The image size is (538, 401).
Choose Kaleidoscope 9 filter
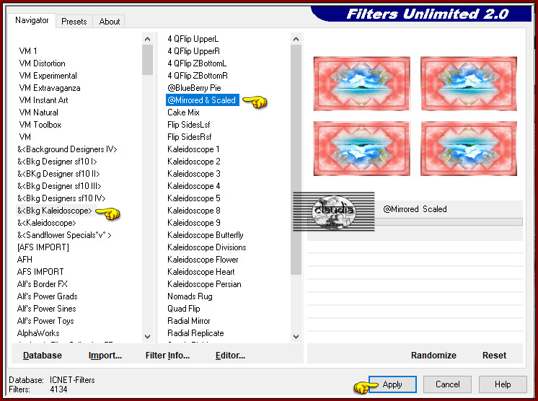tap(194, 223)
